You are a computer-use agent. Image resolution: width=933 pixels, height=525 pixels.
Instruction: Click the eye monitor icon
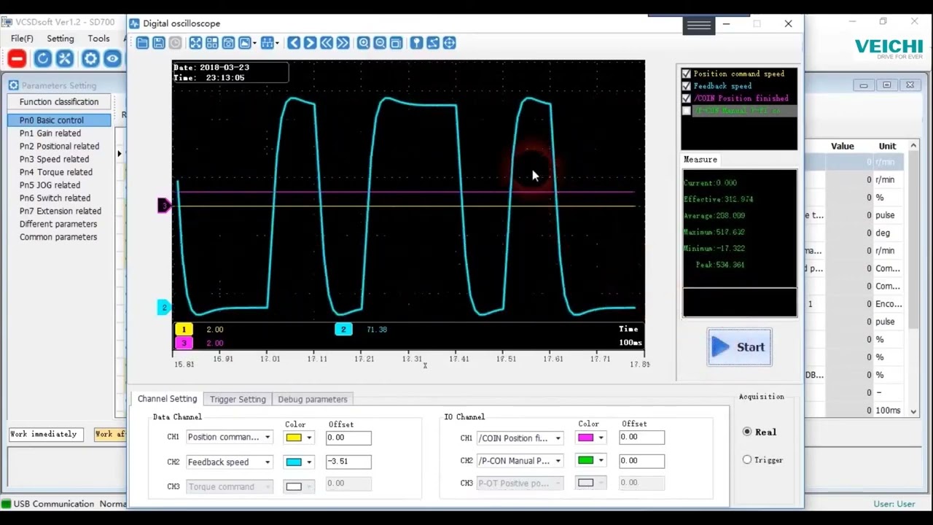coord(112,59)
